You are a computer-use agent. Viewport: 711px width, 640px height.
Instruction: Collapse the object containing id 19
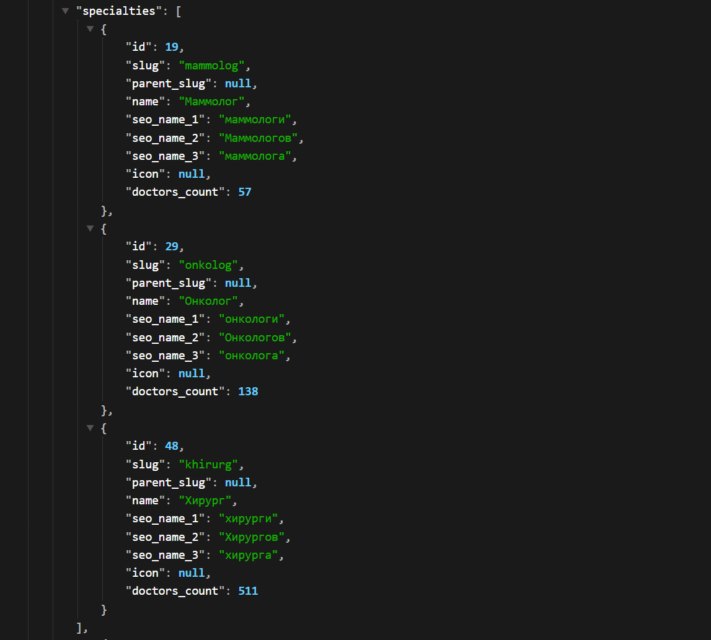[x=91, y=29]
